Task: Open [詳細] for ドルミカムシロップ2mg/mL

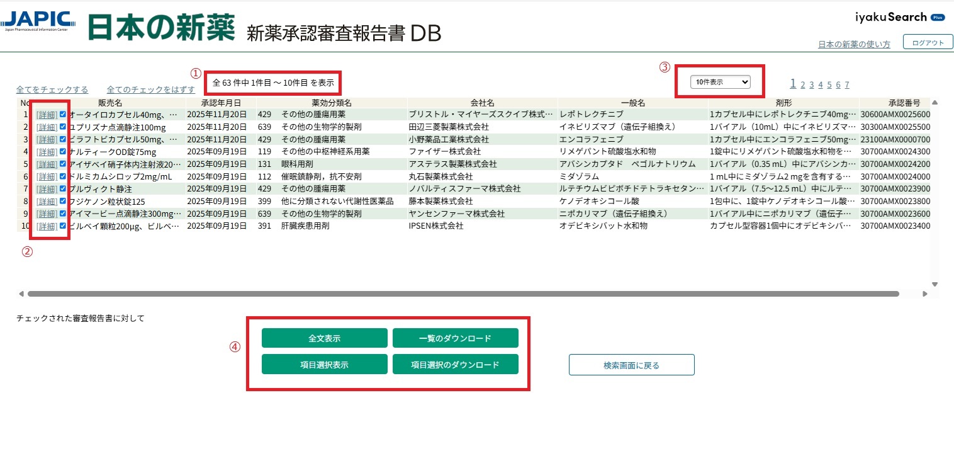Action: 47,176
